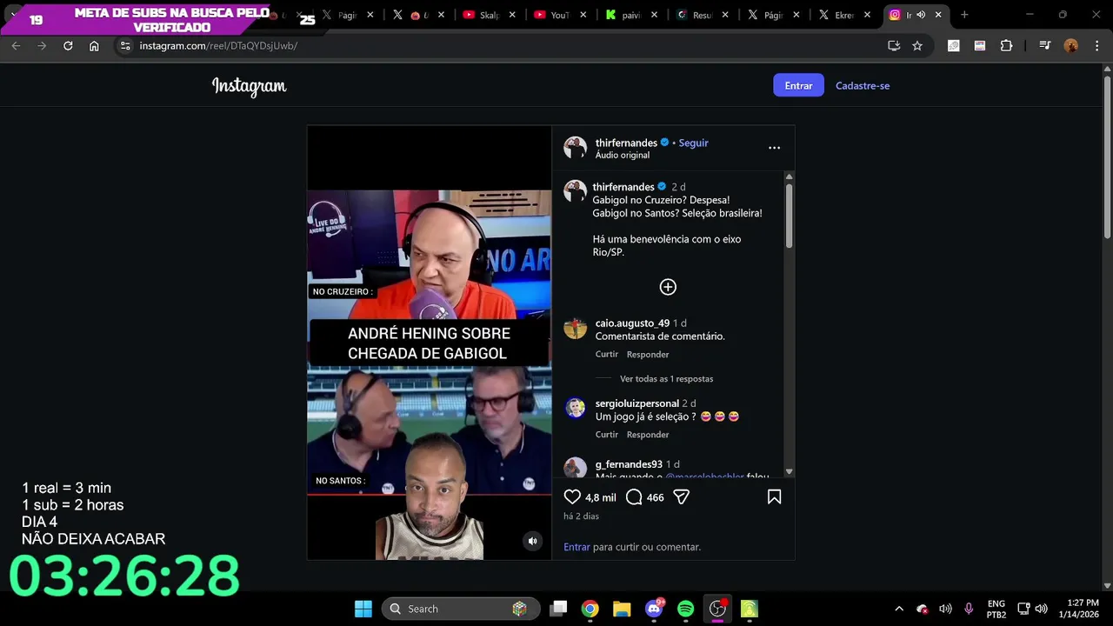1113x626 pixels.
Task: Click the Instagram logo
Action: pos(250,86)
